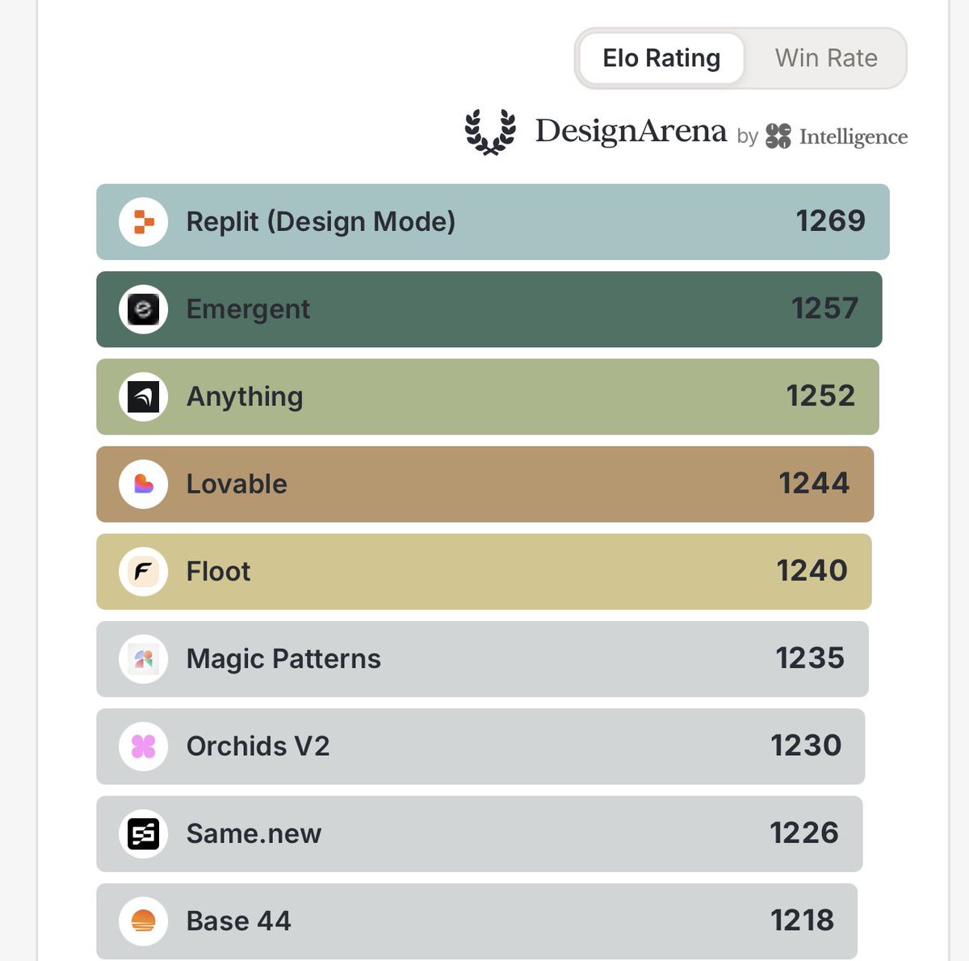Click the Lovable heart logo icon
This screenshot has width=969, height=961.
(143, 484)
